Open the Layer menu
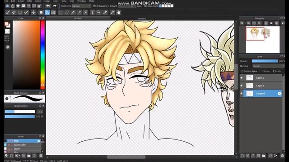Image resolution: width=289 pixels, height=162 pixels. [x=21, y=1]
